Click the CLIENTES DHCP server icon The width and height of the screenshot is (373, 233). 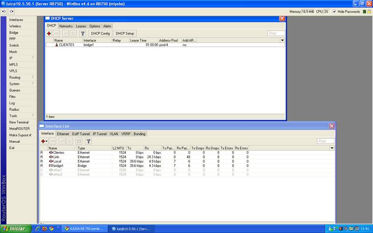click(x=56, y=45)
